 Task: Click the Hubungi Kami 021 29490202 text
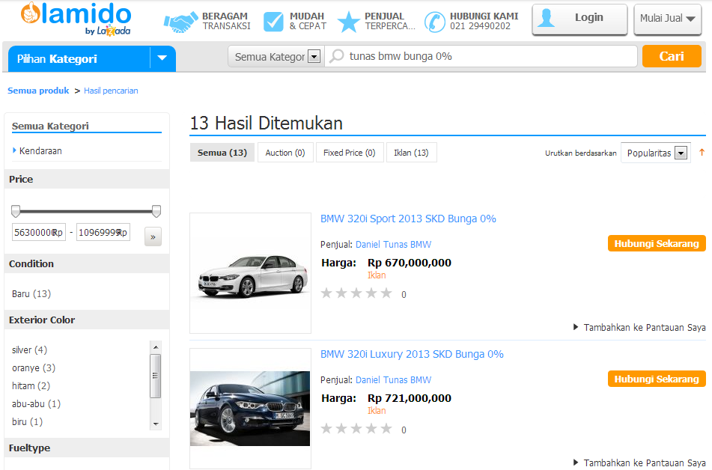pos(484,22)
